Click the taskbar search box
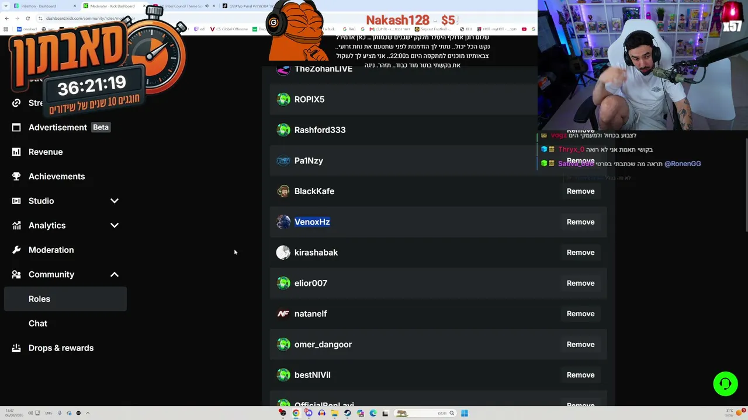This screenshot has height=420, width=748. (425, 413)
